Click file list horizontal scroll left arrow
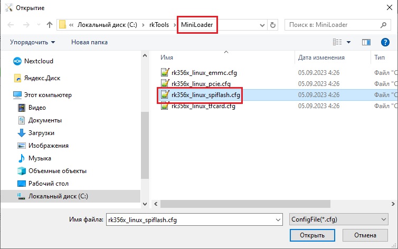Image resolution: width=398 pixels, height=249 pixels. (x=156, y=204)
